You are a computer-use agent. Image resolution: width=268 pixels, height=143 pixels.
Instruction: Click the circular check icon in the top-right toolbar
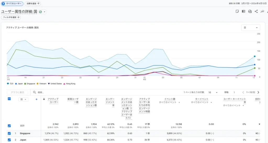(250, 12)
